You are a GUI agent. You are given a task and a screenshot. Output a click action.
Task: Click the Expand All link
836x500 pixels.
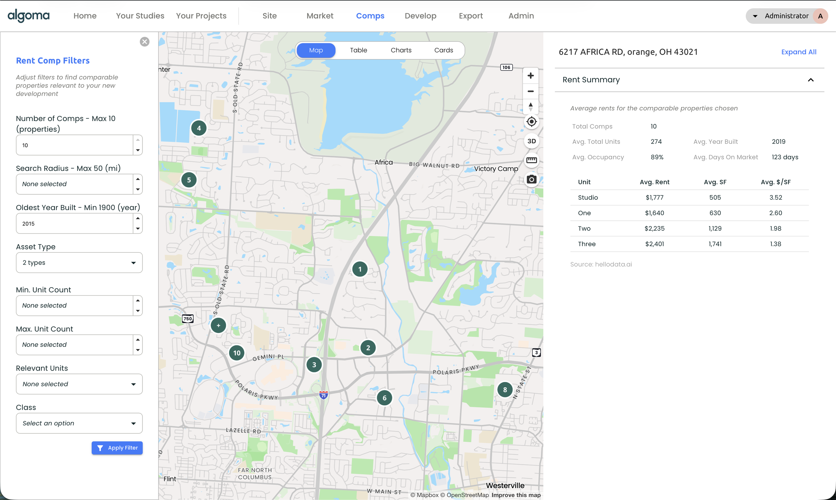(x=799, y=52)
